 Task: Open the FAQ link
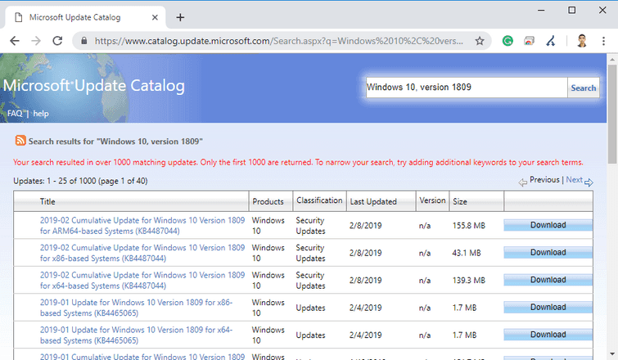coord(15,114)
